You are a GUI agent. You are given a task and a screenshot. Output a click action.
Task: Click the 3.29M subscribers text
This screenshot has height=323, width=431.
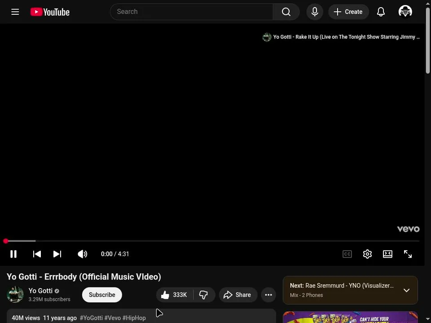(49, 299)
